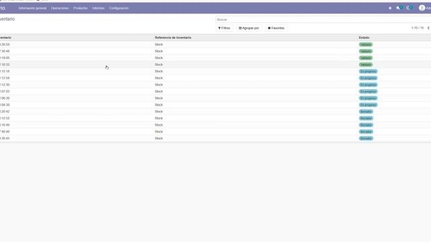Open the Stock reference in the 07:03 row
The height and width of the screenshot is (242, 431).
click(x=159, y=91)
